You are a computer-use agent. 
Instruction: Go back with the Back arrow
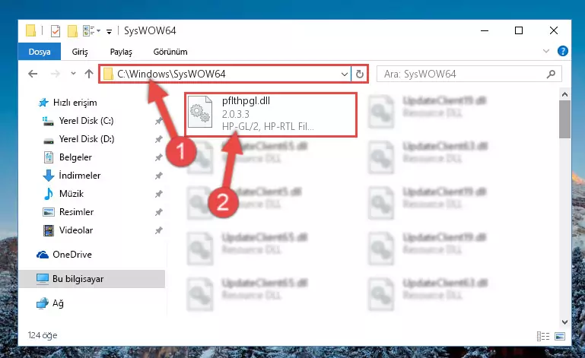click(33, 74)
